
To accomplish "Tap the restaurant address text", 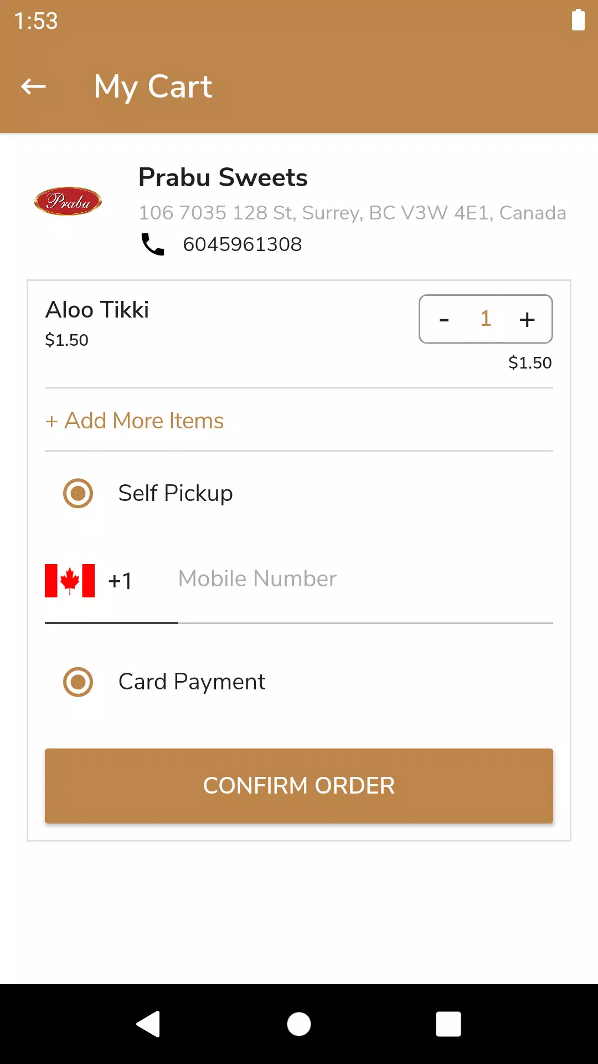I will click(x=352, y=213).
